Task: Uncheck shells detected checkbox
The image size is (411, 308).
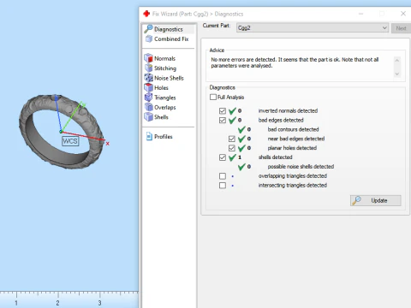Action: click(x=223, y=157)
